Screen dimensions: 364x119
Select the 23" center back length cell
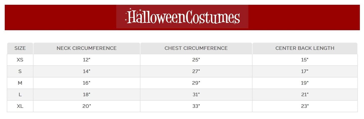(305, 106)
